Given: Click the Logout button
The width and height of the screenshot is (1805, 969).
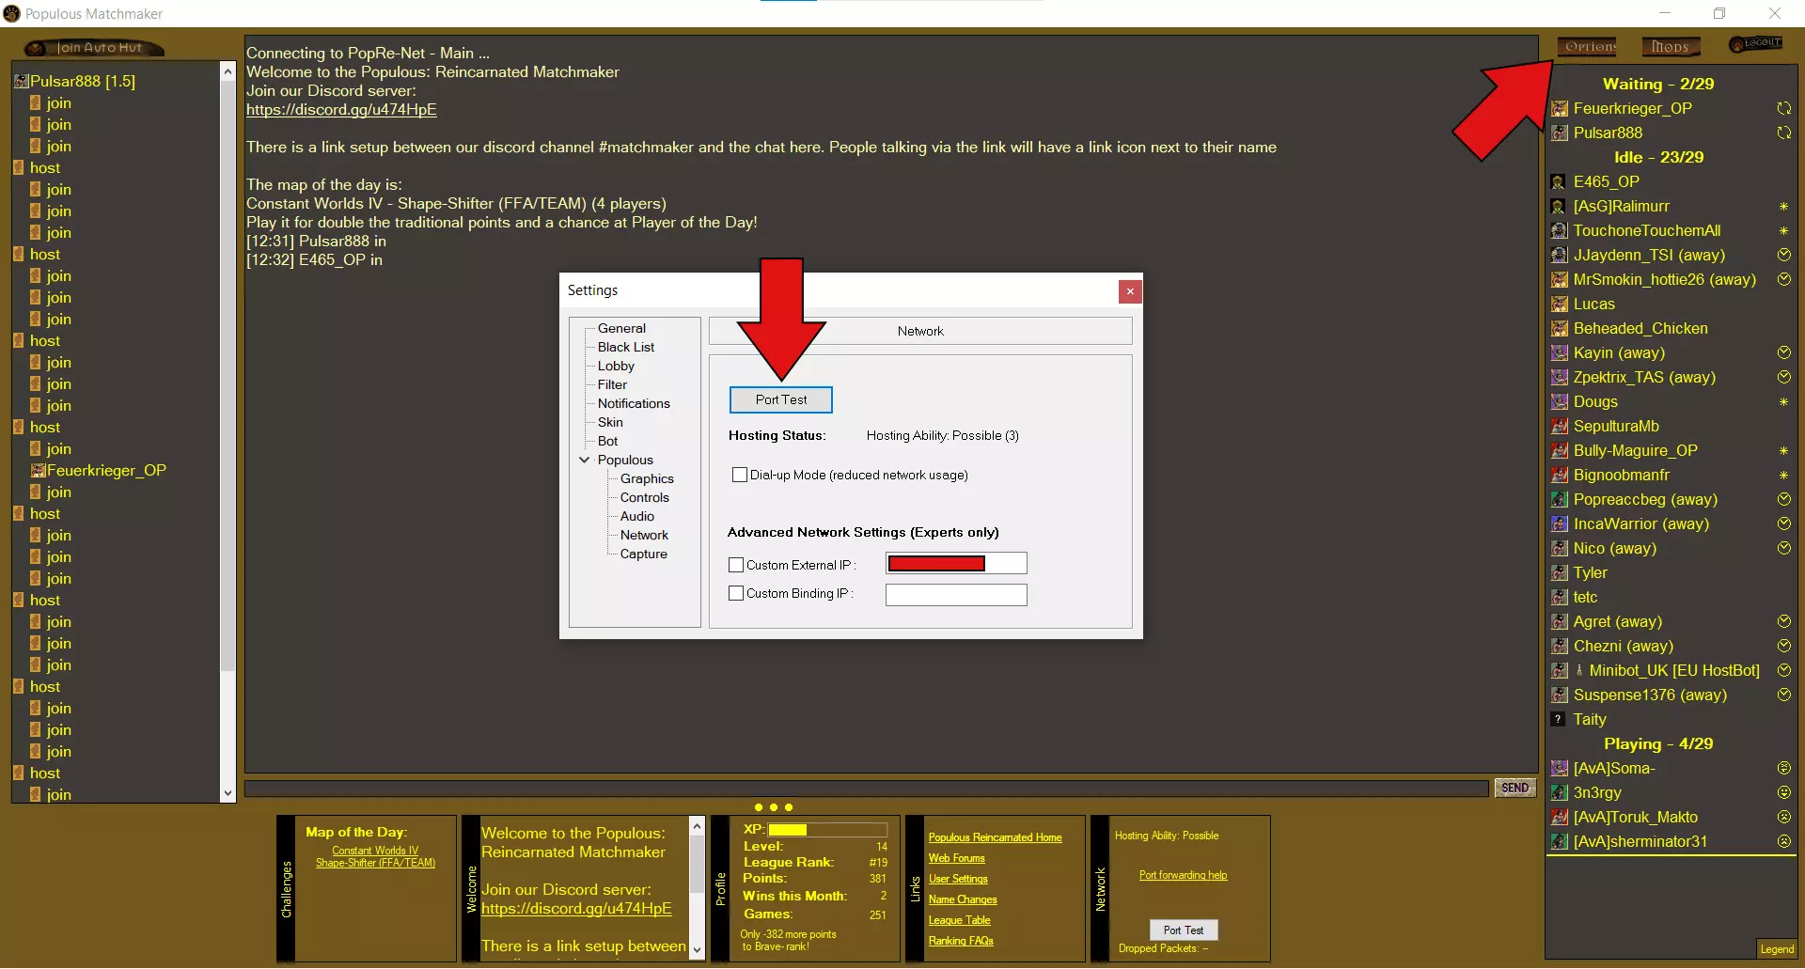Looking at the screenshot, I should click(1756, 44).
